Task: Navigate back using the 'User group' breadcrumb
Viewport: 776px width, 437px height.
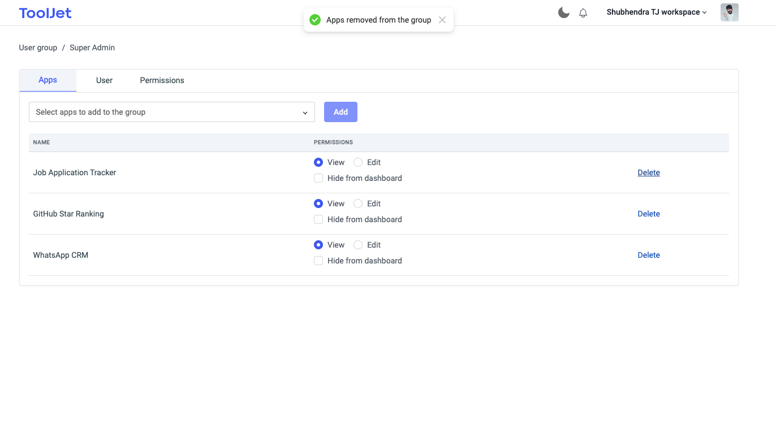Action: point(38,47)
